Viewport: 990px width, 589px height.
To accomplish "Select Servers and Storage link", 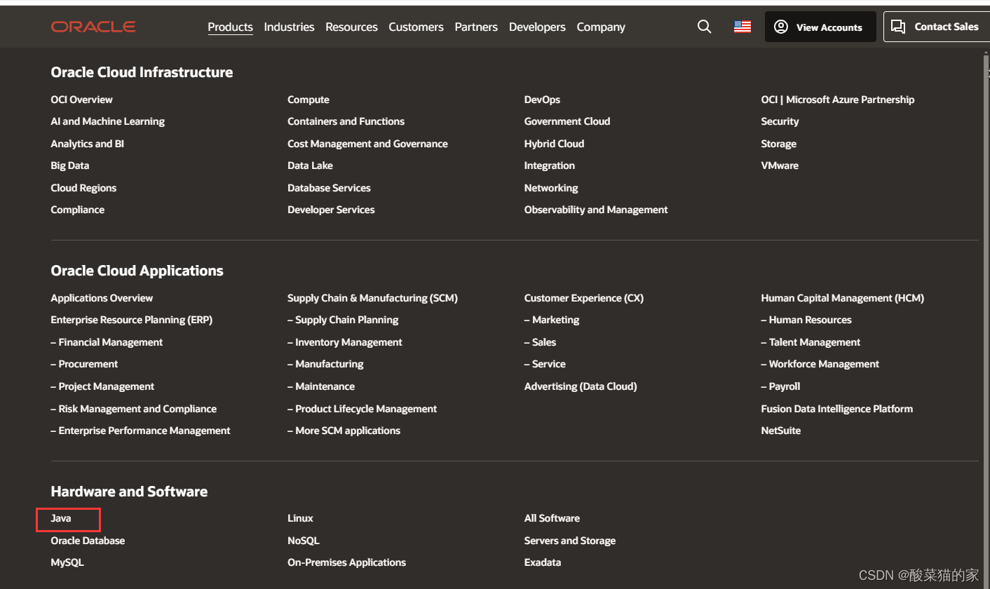I will (x=570, y=541).
